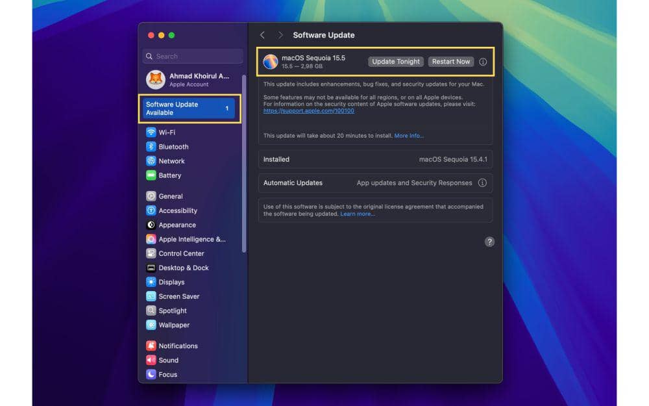Click the sidebar scrollbar

pyautogui.click(x=244, y=164)
